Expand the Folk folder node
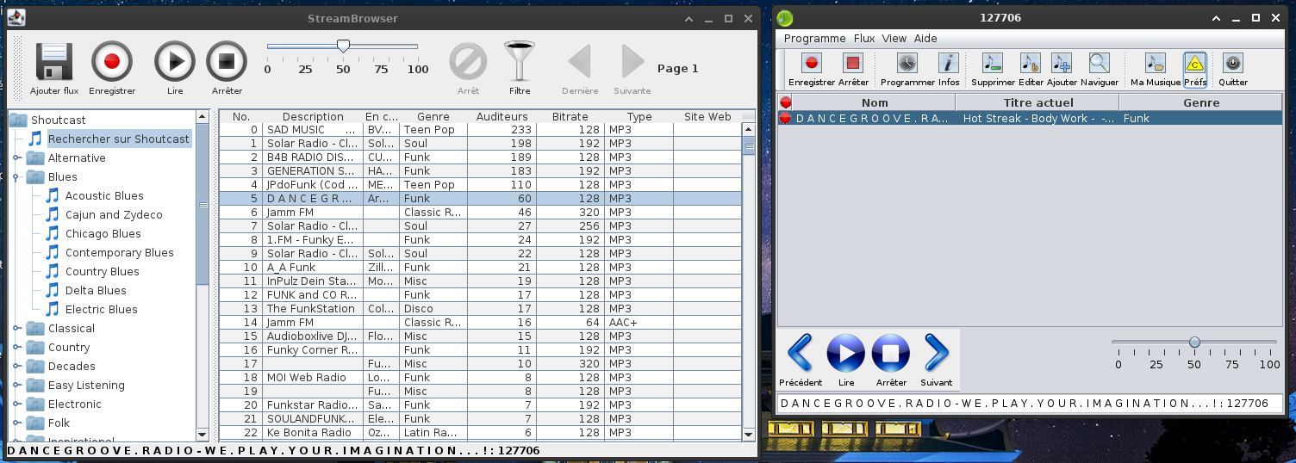 click(x=16, y=423)
